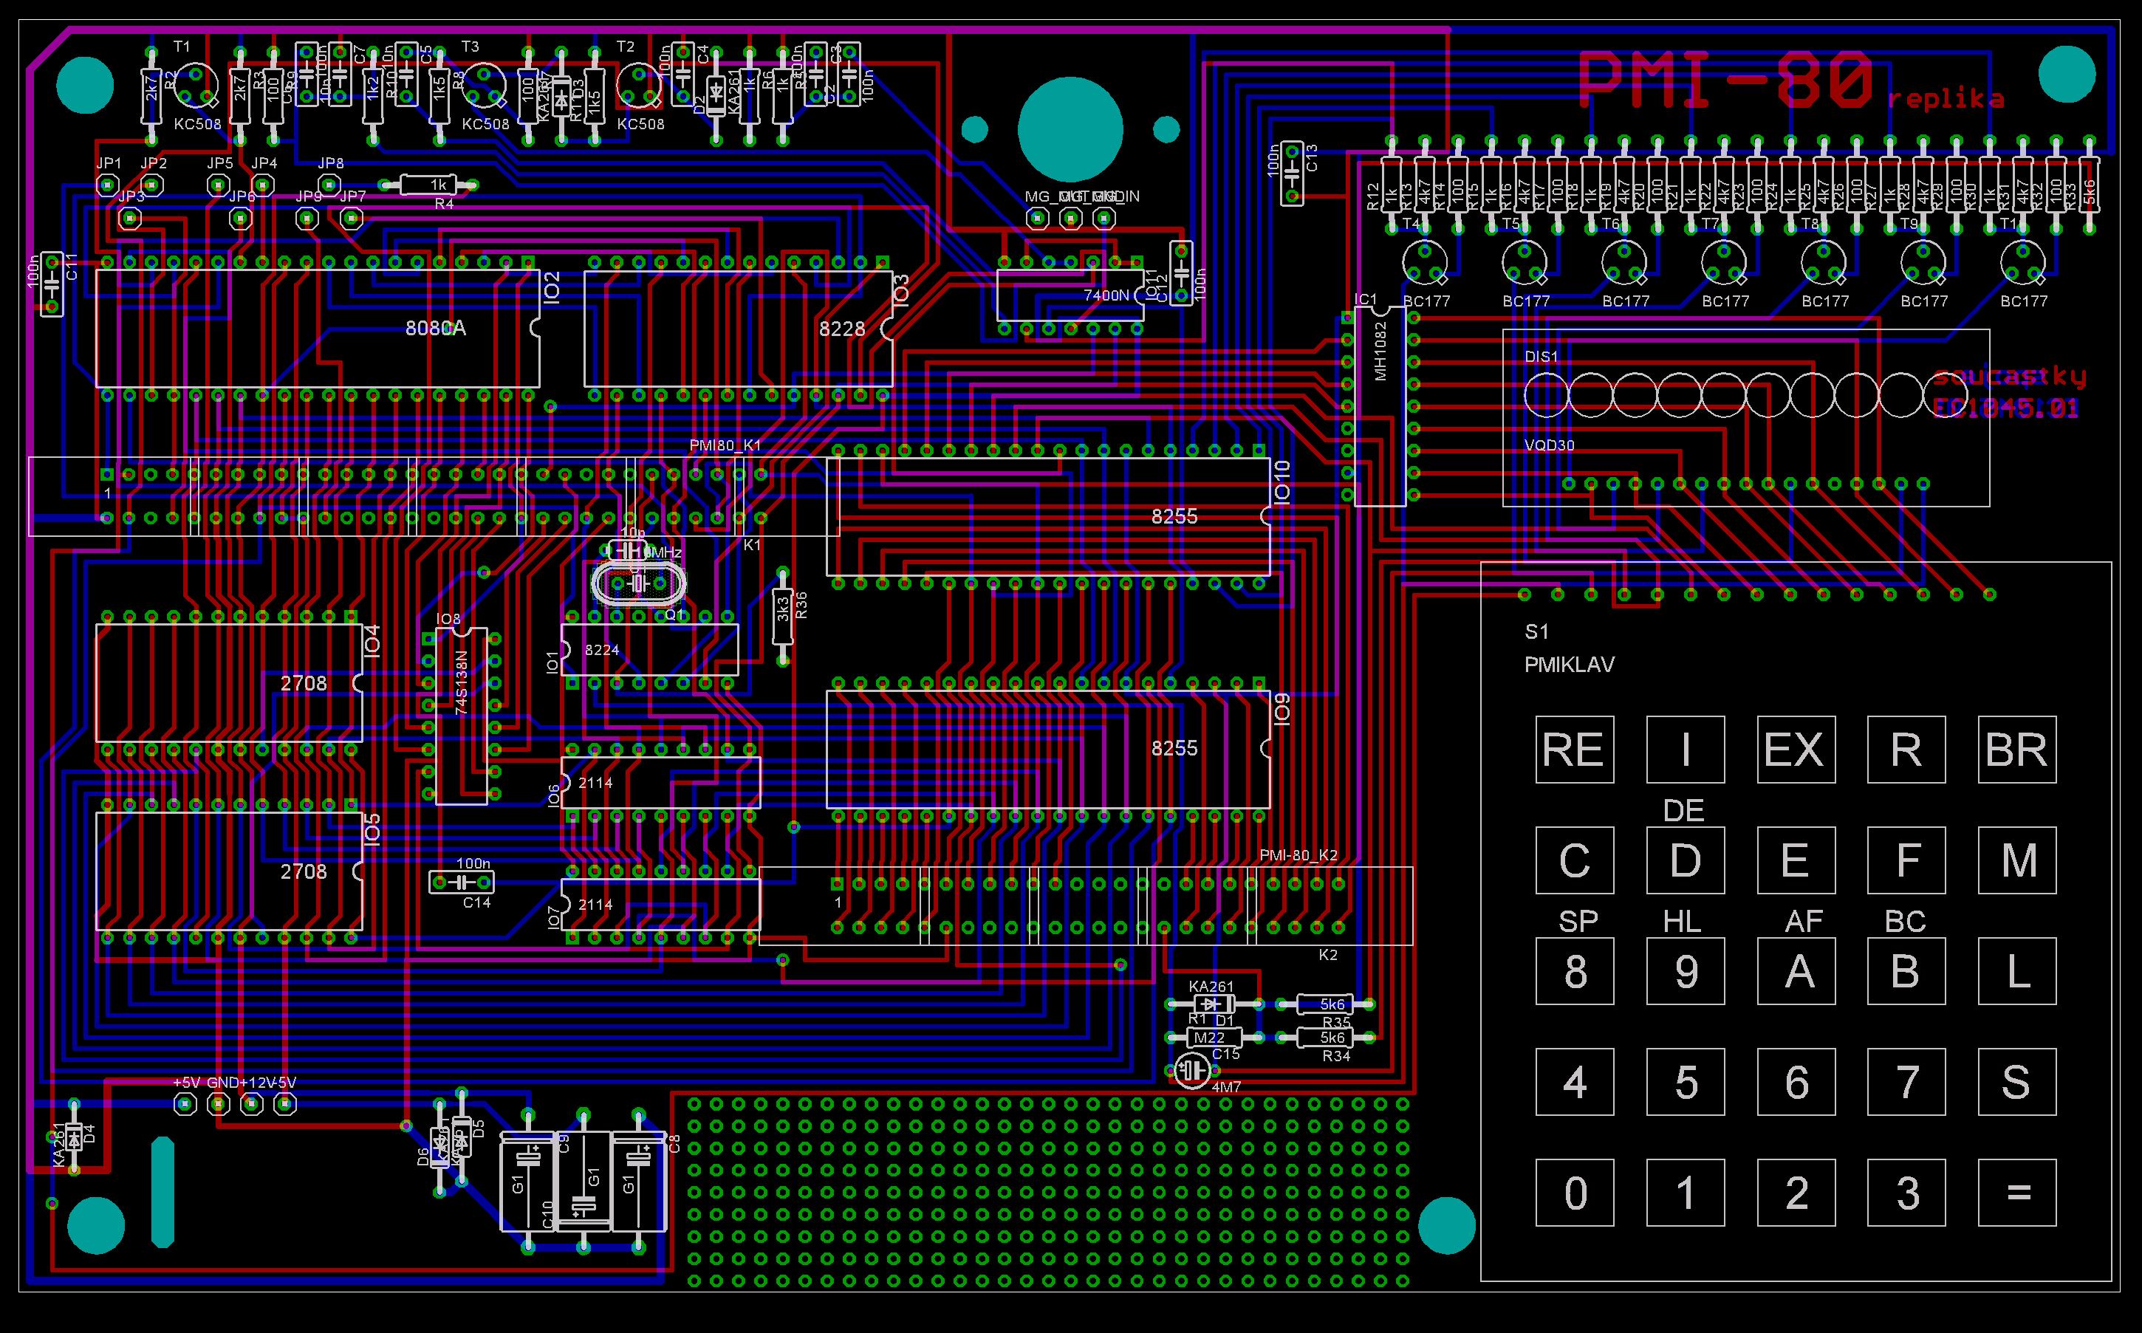Click the M key on the keypad

click(x=2017, y=860)
